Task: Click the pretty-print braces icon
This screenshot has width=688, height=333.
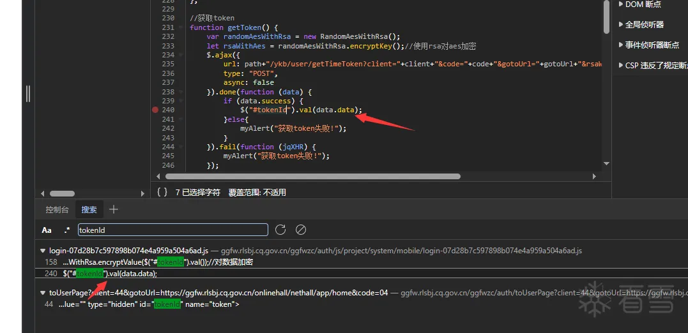Action: [162, 192]
